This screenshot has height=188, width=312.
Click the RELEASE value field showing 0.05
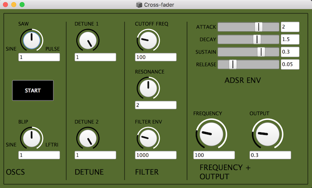pyautogui.click(x=290, y=64)
